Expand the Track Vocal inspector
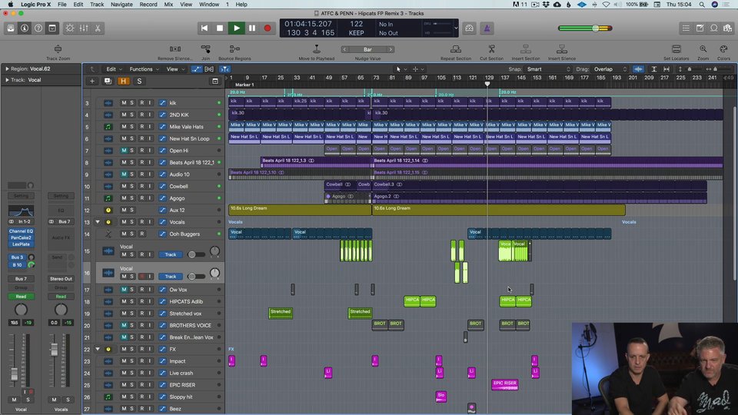The image size is (738, 415). 7,80
